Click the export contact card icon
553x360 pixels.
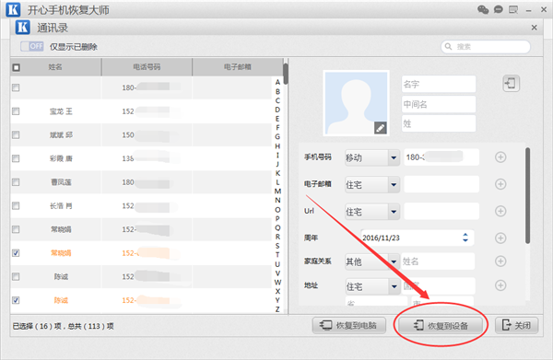(x=511, y=84)
